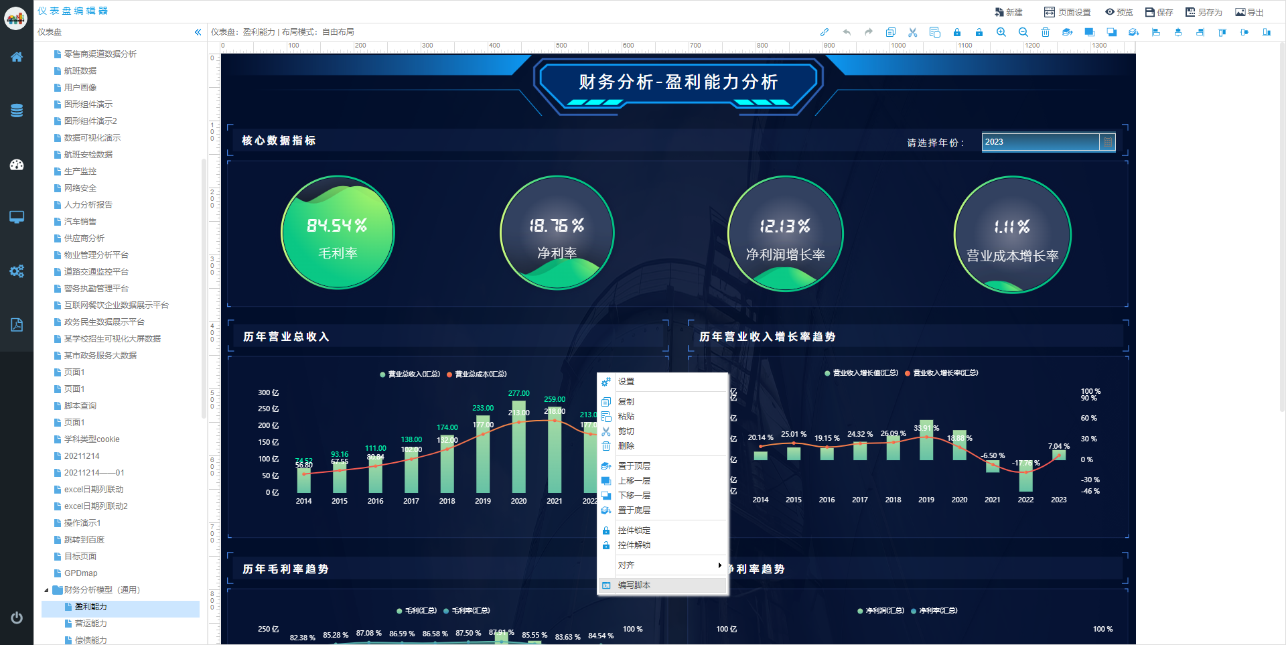Click the bring-to-top layer toolbar icon
Screen dimensions: 1286x645
tap(1068, 32)
